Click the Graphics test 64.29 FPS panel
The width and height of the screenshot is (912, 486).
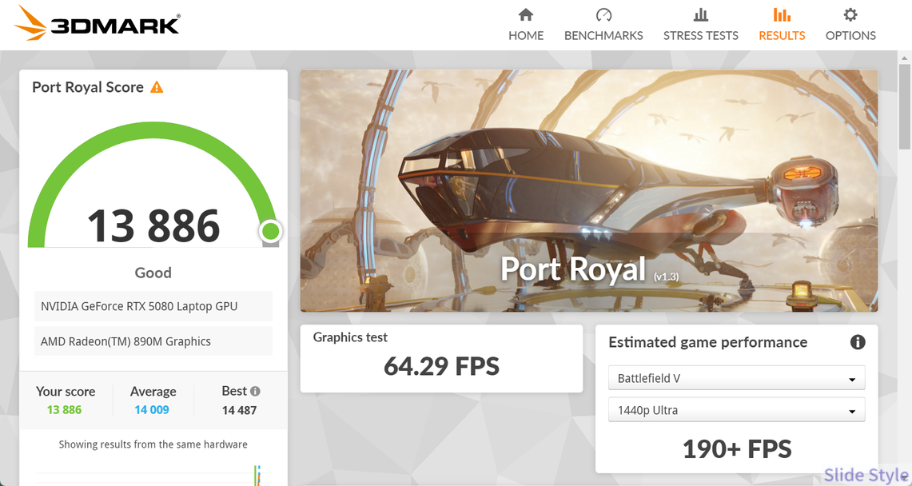click(441, 358)
